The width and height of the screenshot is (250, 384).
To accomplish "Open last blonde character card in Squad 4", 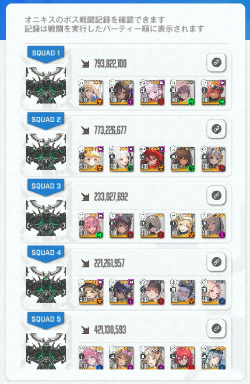I will coord(213,292).
